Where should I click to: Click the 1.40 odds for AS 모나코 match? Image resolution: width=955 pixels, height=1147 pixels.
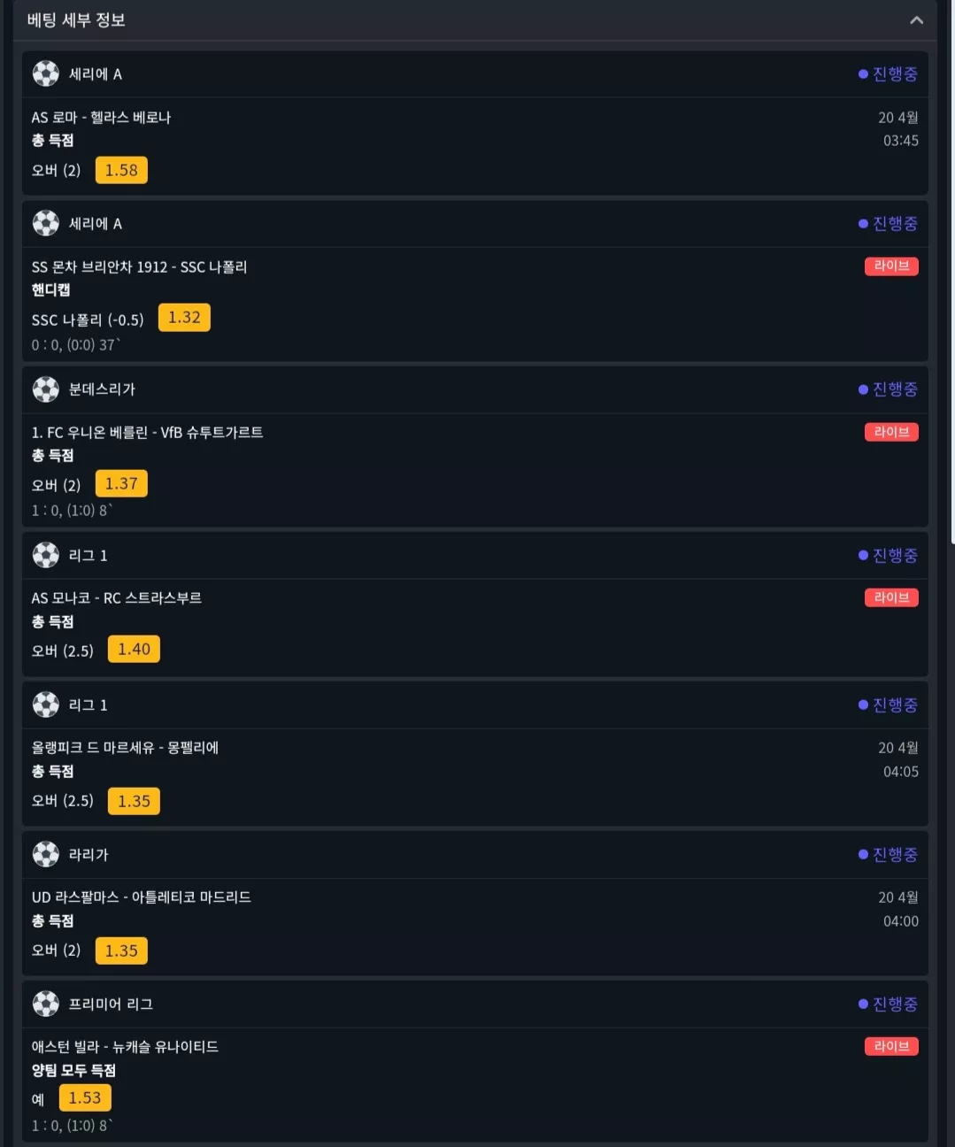click(x=134, y=649)
